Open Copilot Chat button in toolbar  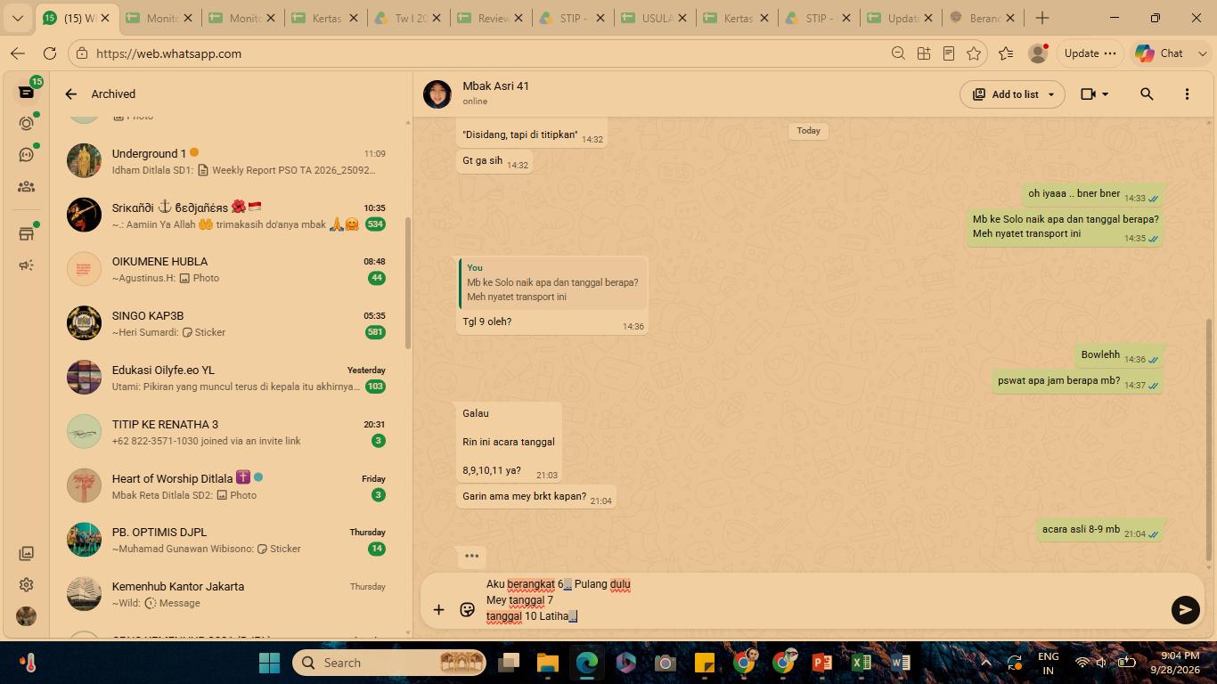(x=1159, y=53)
